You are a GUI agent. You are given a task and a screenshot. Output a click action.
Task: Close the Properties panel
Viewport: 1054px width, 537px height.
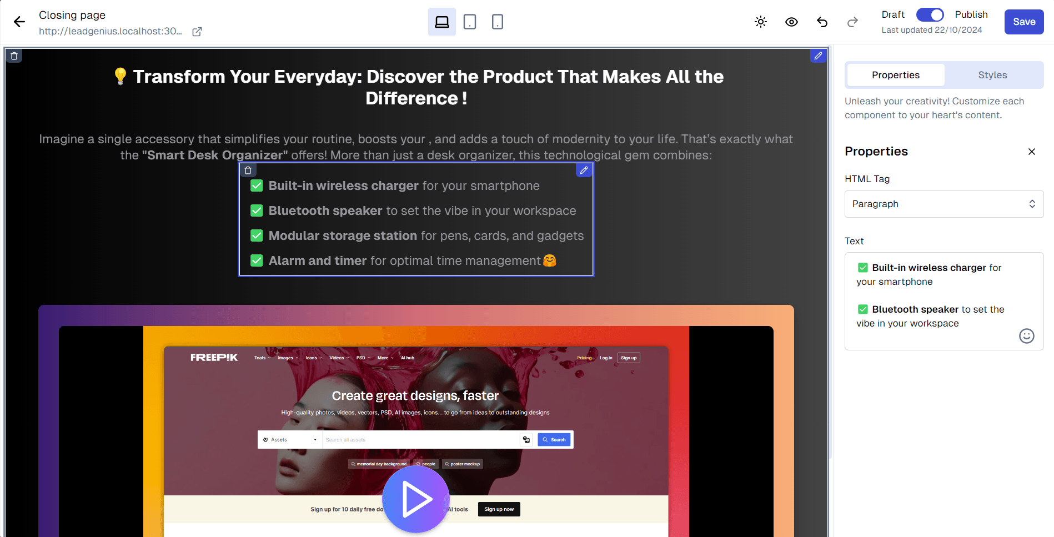[x=1031, y=152]
